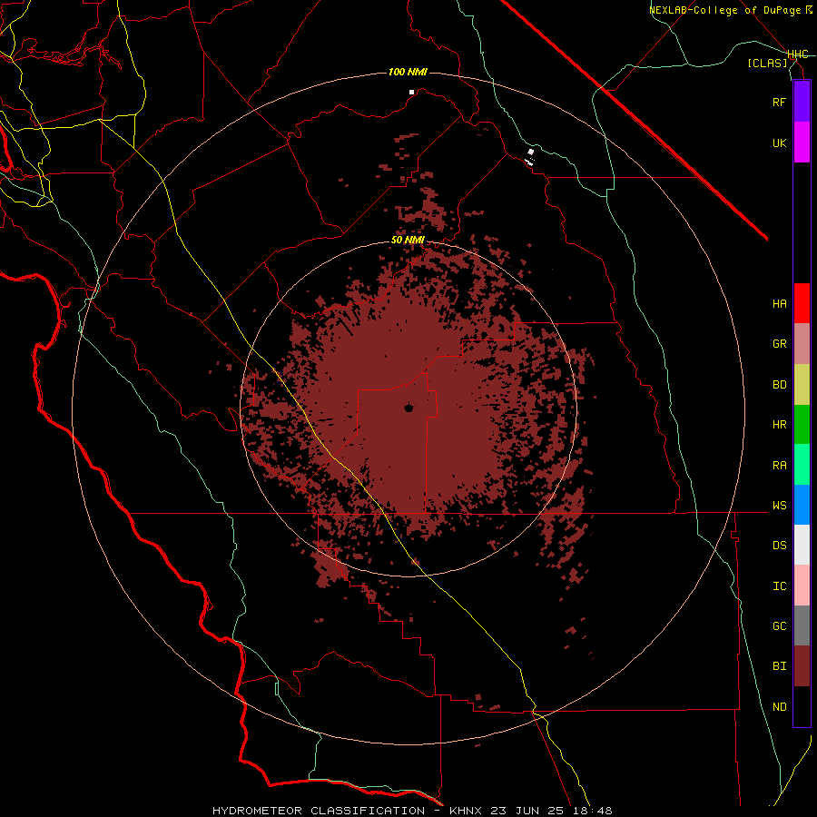Image resolution: width=817 pixels, height=817 pixels.
Task: Click the HR legend label
Action: click(x=779, y=425)
